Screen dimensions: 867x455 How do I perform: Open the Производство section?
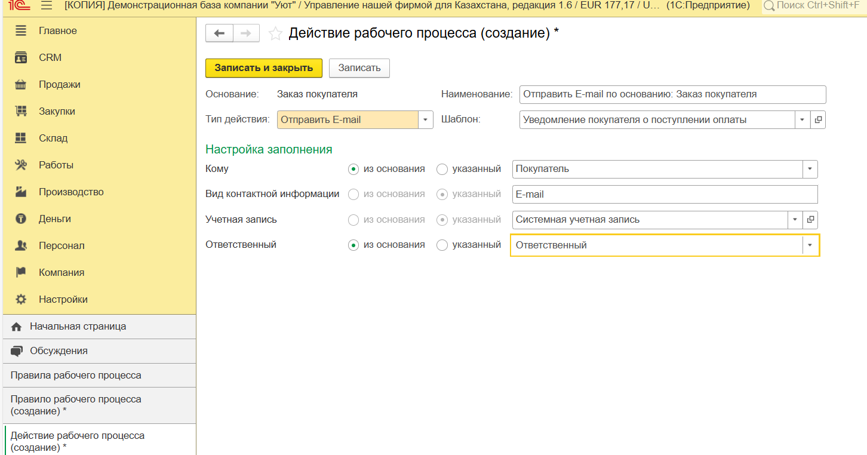pos(71,192)
